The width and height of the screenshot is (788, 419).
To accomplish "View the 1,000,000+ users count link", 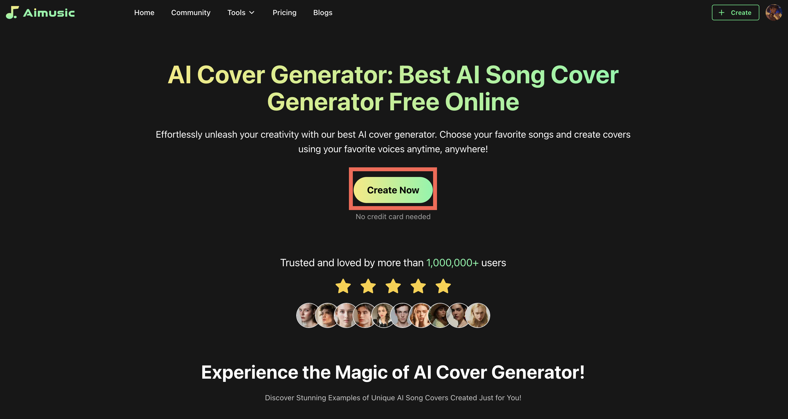I will point(452,263).
